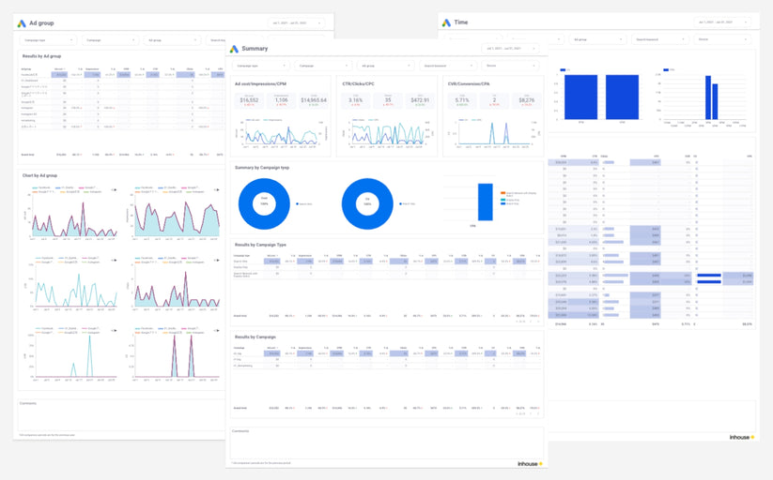Select the Ad cost scorecard showing $16,552
This screenshot has width=773, height=480.
tap(249, 100)
